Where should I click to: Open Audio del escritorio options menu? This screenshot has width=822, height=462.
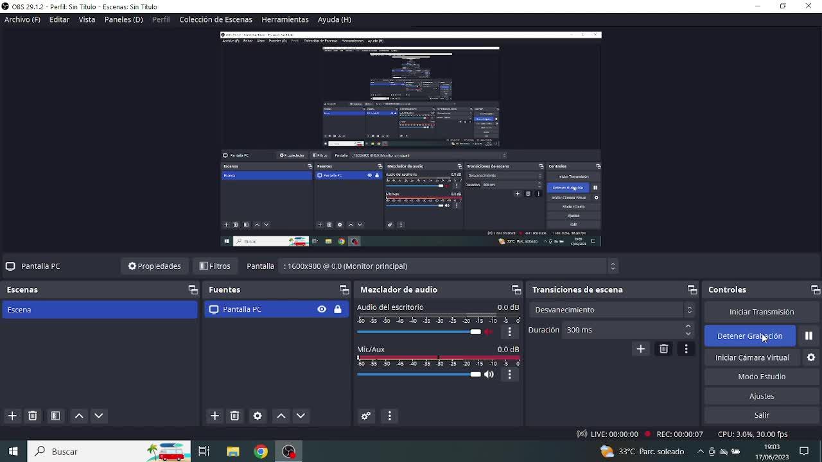tap(510, 332)
